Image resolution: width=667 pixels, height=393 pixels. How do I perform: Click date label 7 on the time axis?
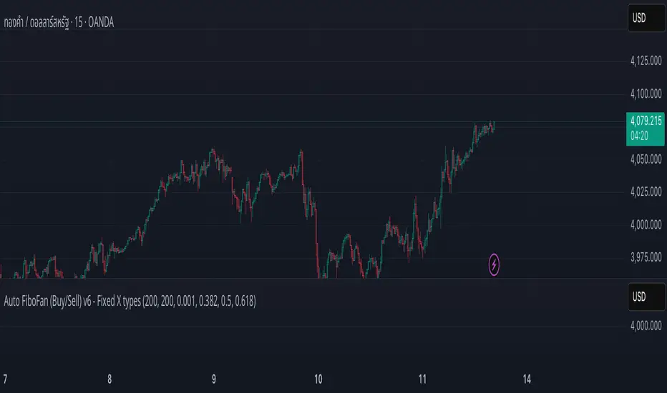point(6,379)
